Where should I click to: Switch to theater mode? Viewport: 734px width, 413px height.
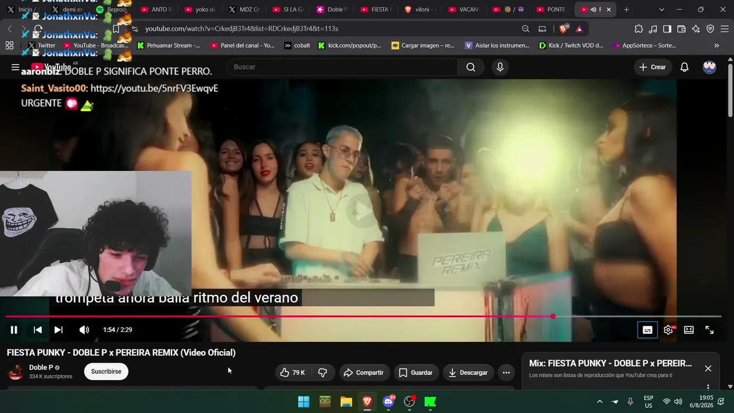coord(689,330)
